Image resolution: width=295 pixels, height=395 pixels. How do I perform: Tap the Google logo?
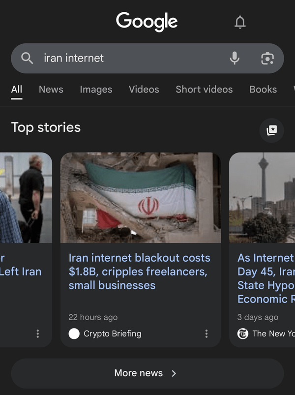(x=147, y=22)
